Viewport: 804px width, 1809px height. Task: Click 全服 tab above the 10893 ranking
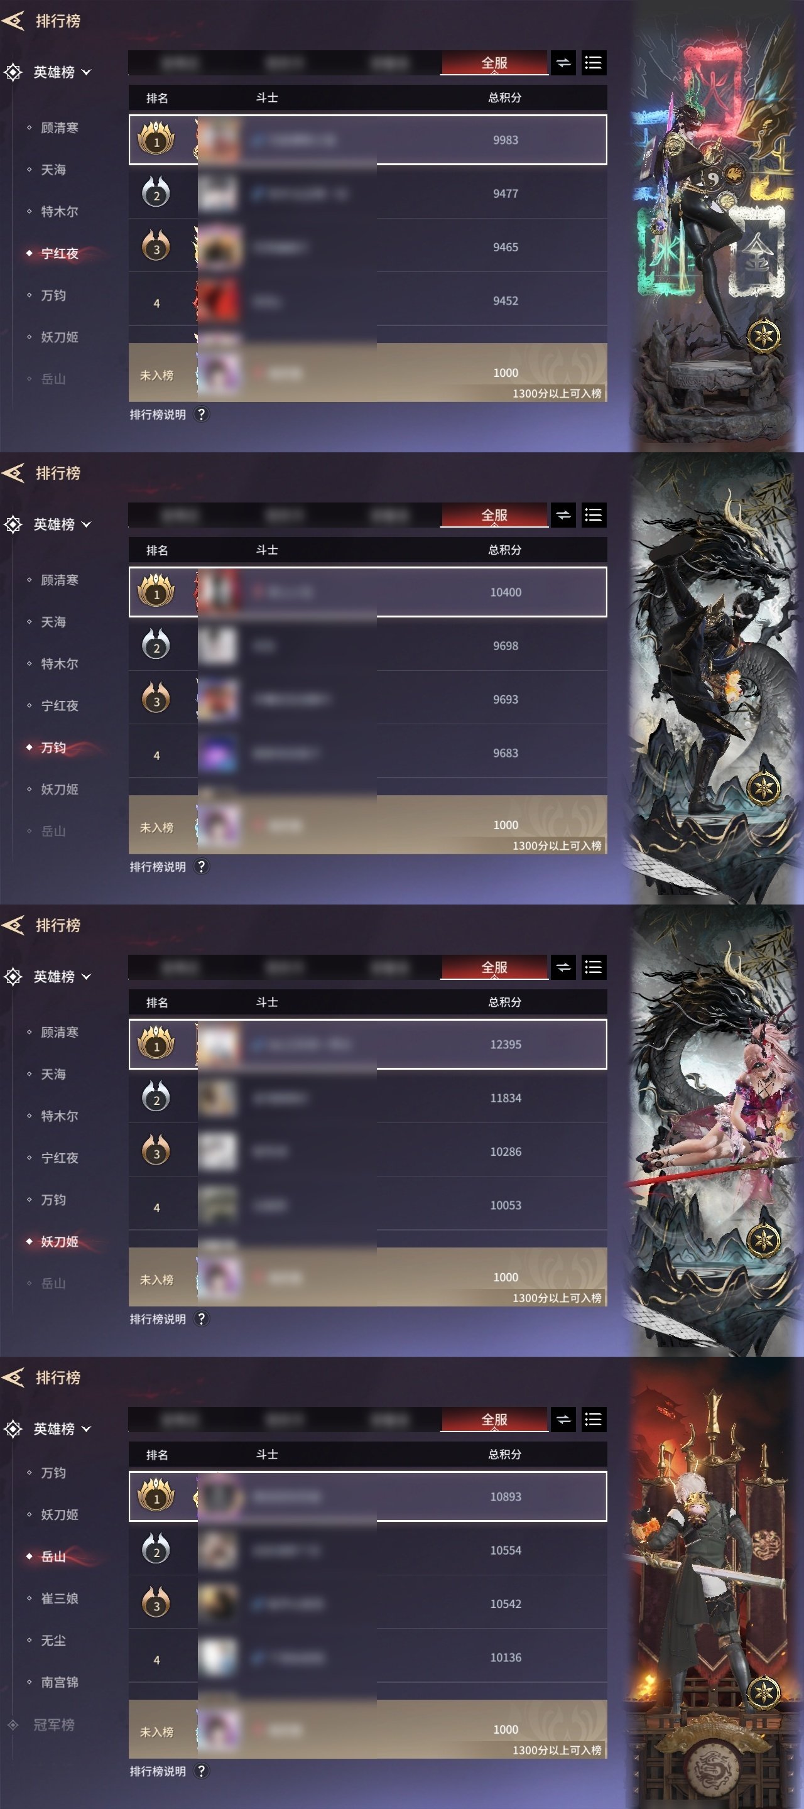[x=494, y=1420]
